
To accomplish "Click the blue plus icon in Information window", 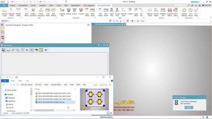I will click(x=46, y=50).
